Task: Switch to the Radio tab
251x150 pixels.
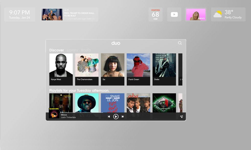Action: (x=86, y=50)
